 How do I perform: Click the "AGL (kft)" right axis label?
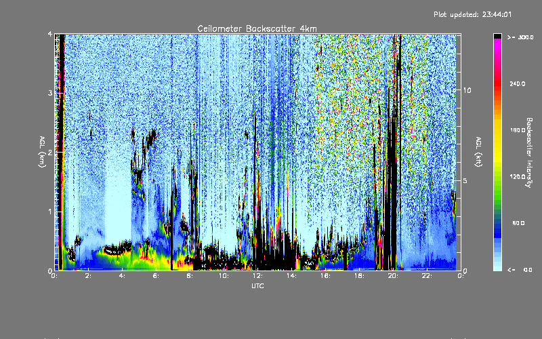[x=479, y=151]
